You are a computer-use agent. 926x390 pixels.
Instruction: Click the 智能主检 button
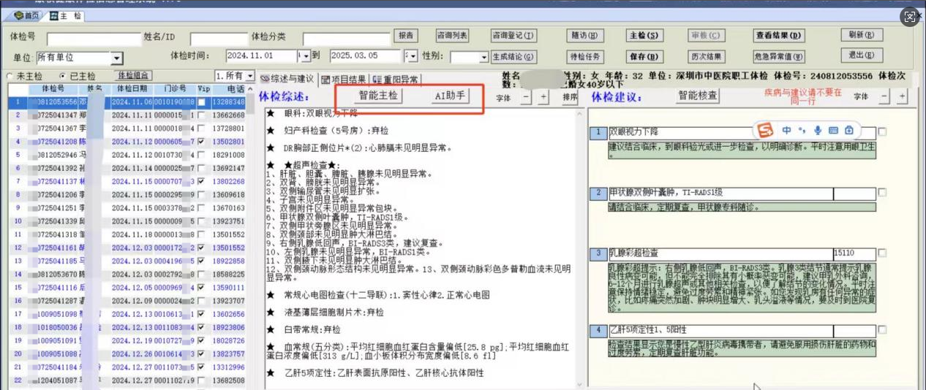coord(378,96)
